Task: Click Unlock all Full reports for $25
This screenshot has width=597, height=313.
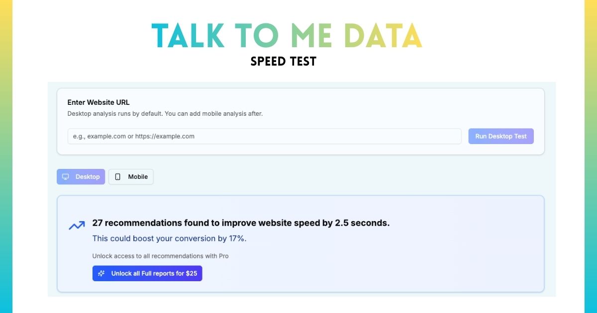Action: click(147, 273)
